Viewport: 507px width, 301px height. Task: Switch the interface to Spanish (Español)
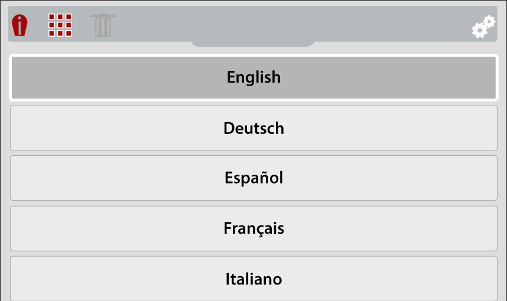point(253,178)
